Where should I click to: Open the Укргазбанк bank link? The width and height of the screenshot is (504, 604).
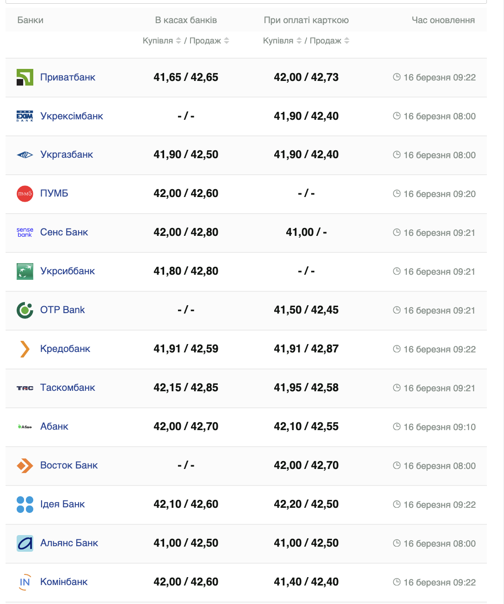point(67,154)
